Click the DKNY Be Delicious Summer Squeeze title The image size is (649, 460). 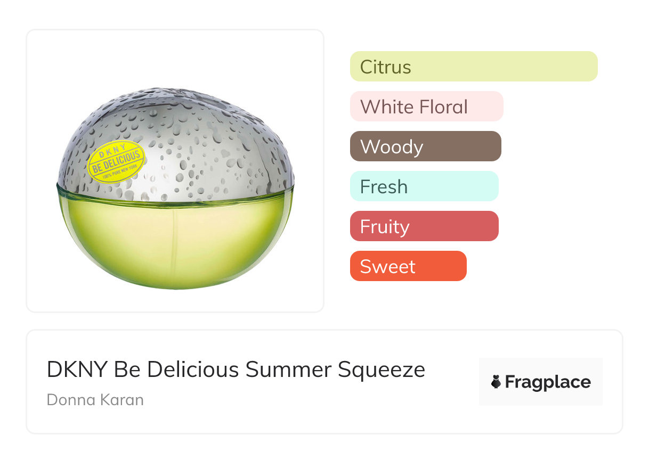tap(236, 369)
